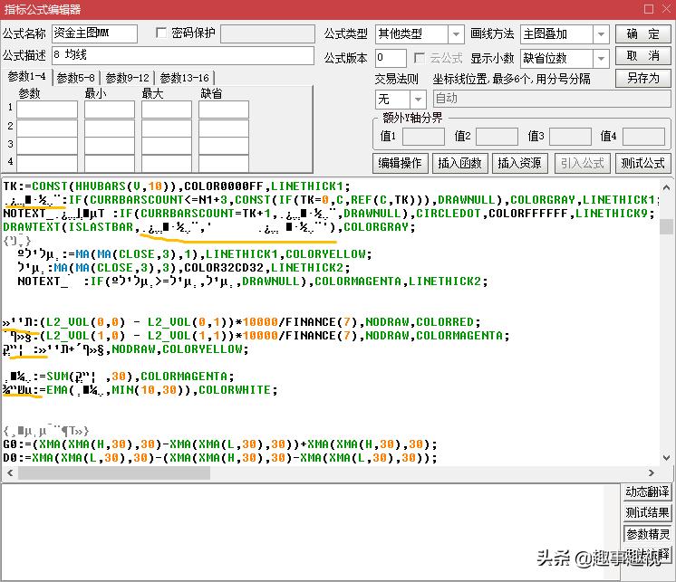Viewport: 676px width, 582px height.
Task: Click the horizontal scrollbar left arrow
Action: coord(9,472)
